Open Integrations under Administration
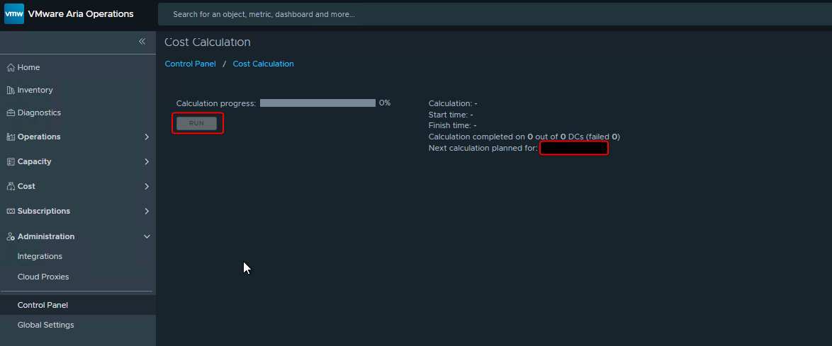This screenshot has height=346, width=832. (40, 257)
